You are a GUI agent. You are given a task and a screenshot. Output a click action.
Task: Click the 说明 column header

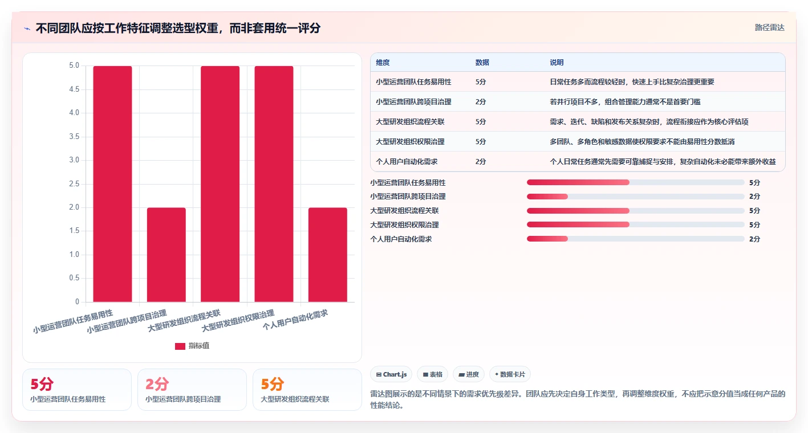557,63
